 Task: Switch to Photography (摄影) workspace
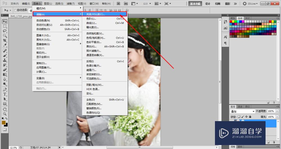(x=227, y=4)
